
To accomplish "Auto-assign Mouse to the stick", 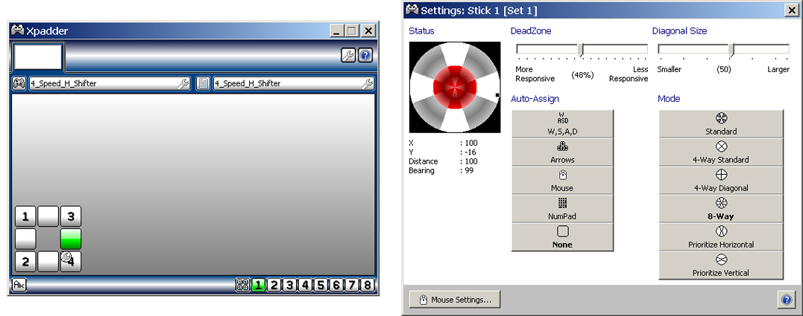I will [562, 180].
